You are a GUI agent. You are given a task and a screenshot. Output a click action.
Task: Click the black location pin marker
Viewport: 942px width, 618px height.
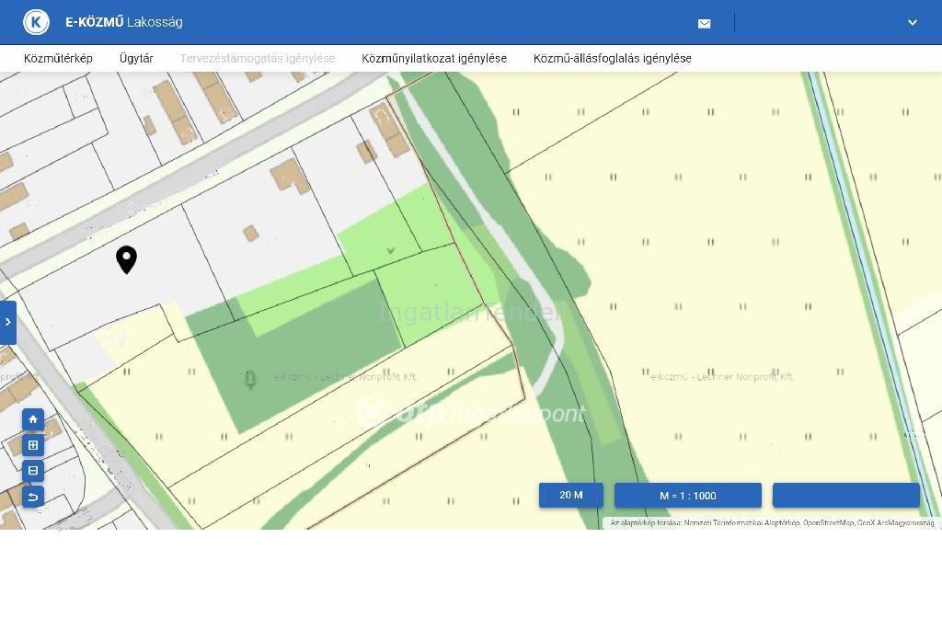click(x=127, y=259)
